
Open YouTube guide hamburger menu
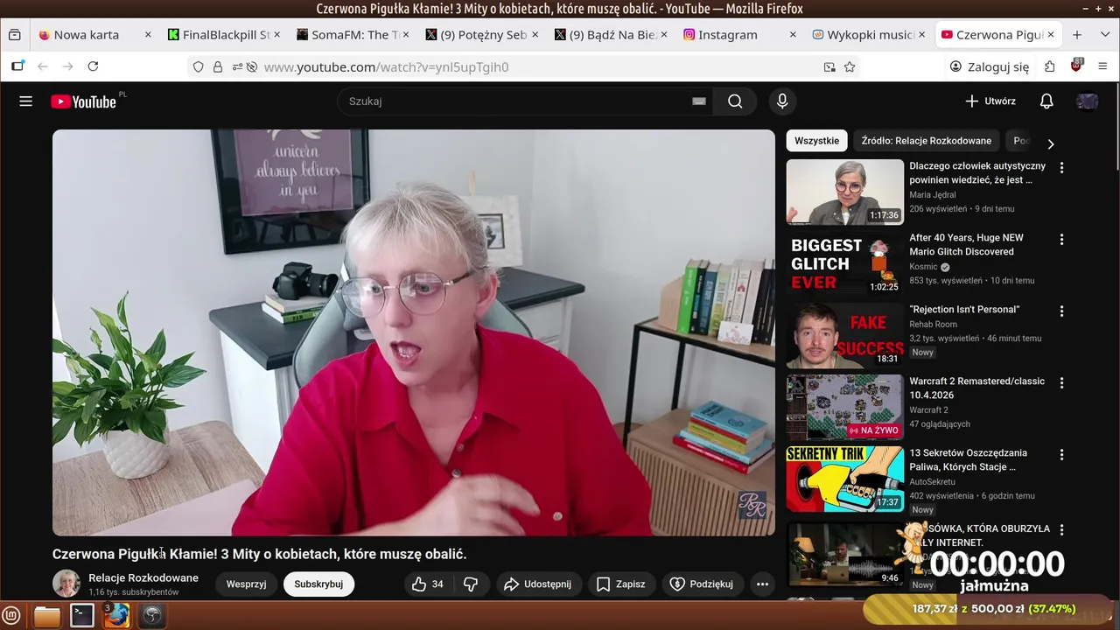[25, 101]
